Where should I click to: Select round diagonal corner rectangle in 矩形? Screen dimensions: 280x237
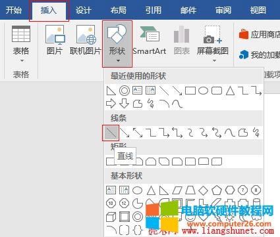coord(217,162)
